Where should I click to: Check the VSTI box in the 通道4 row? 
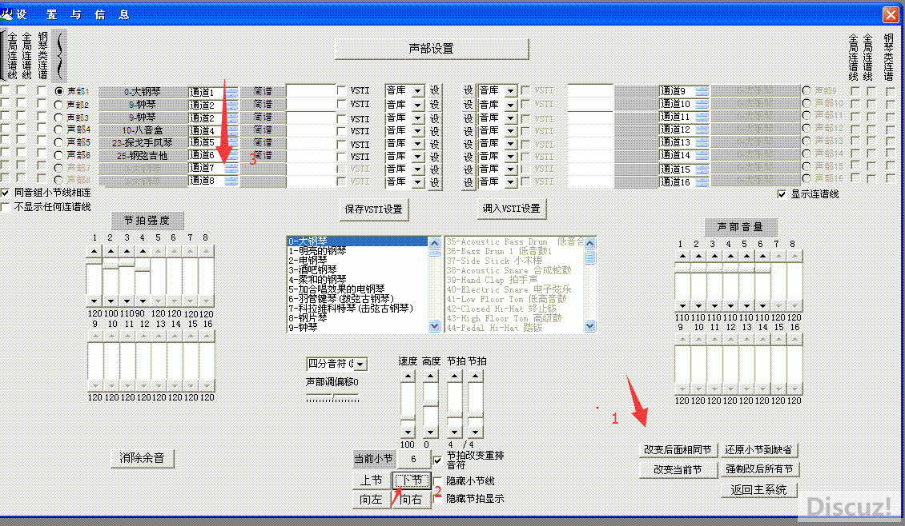coord(342,131)
